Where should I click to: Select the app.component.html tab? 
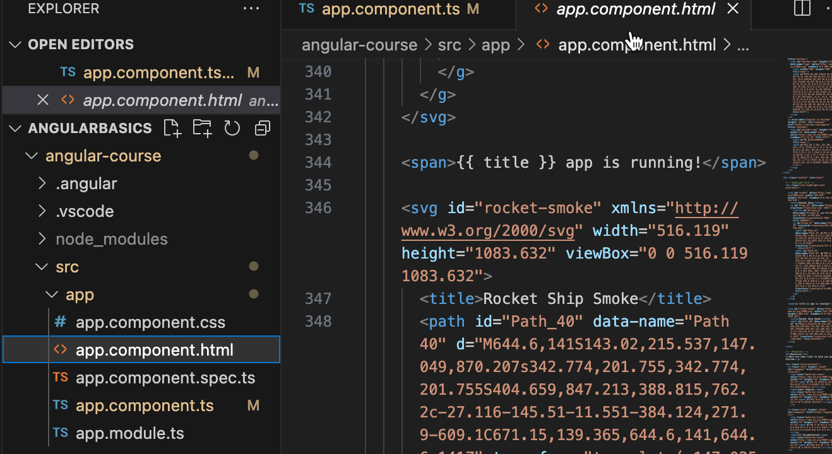tap(634, 9)
